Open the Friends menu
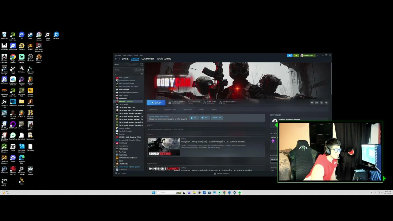Viewport: 393px width, 221px height. click(130, 56)
